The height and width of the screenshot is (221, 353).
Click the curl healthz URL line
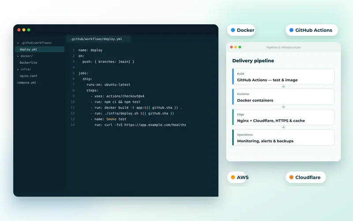click(x=140, y=125)
